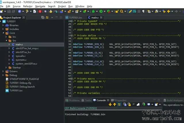Click the Back navigation yellow arrow
The height and width of the screenshot is (123, 184).
(169, 11)
